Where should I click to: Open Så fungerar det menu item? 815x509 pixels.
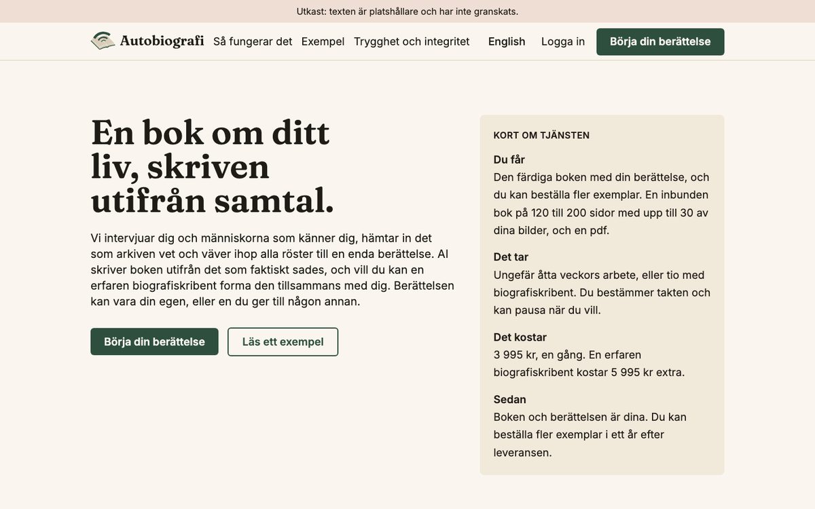(x=253, y=41)
